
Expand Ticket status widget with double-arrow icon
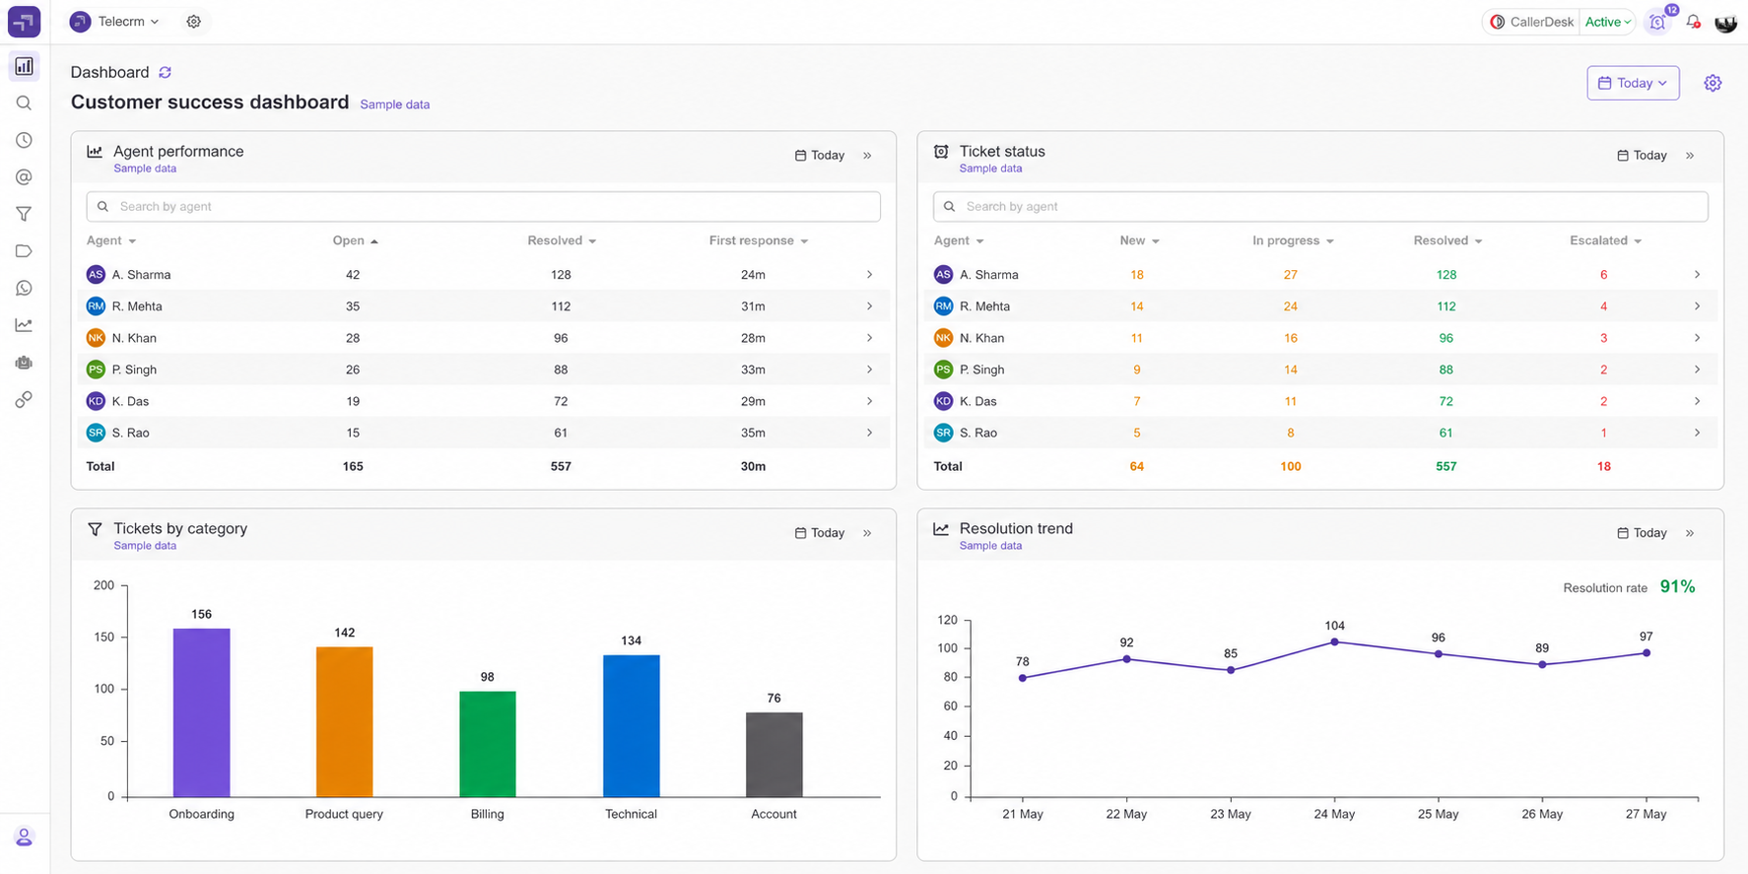click(x=1690, y=156)
